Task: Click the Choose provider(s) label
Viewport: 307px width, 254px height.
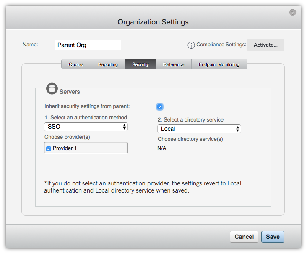Action: [67, 137]
